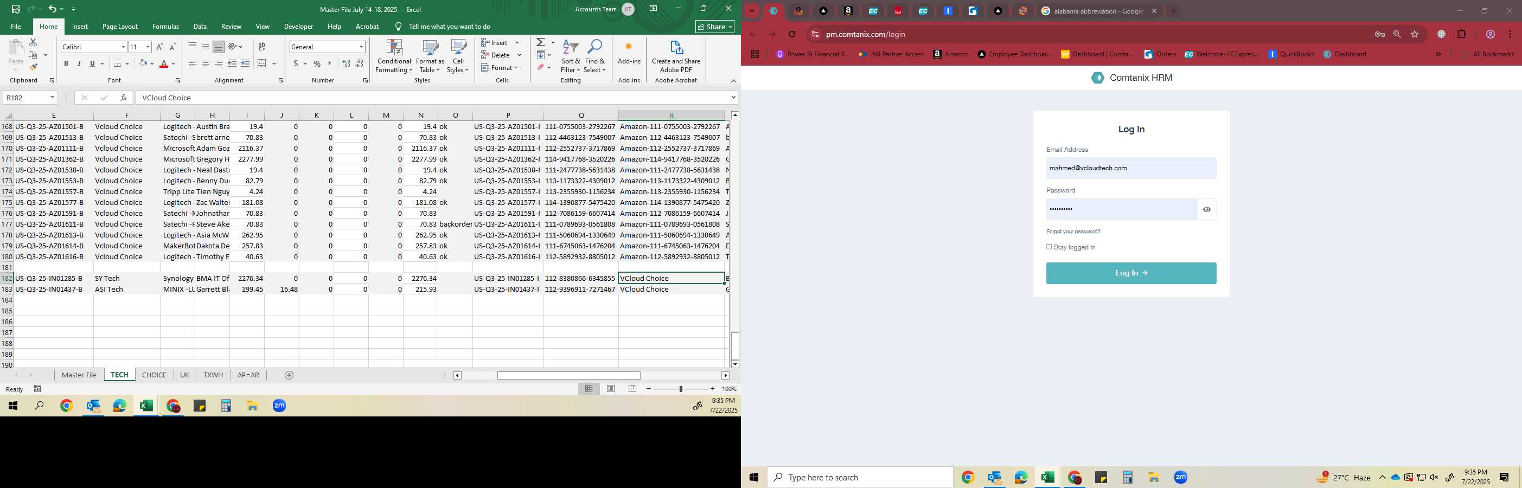Open the General number format dropdown

point(361,47)
